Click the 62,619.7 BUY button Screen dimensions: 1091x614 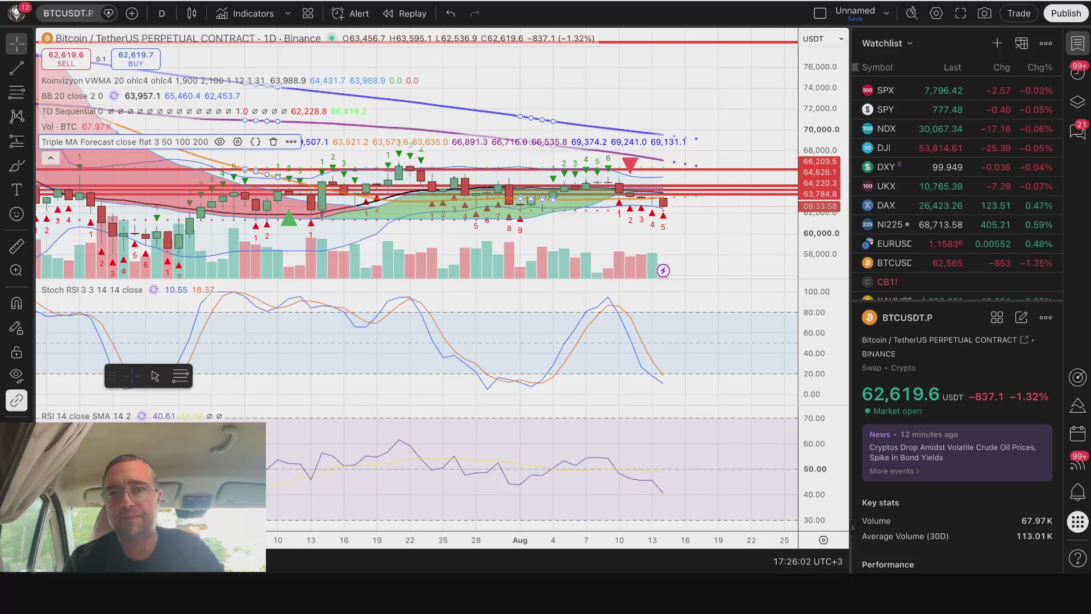tap(136, 59)
